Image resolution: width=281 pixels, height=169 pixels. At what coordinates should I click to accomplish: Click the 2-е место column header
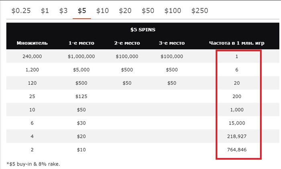[127, 43]
